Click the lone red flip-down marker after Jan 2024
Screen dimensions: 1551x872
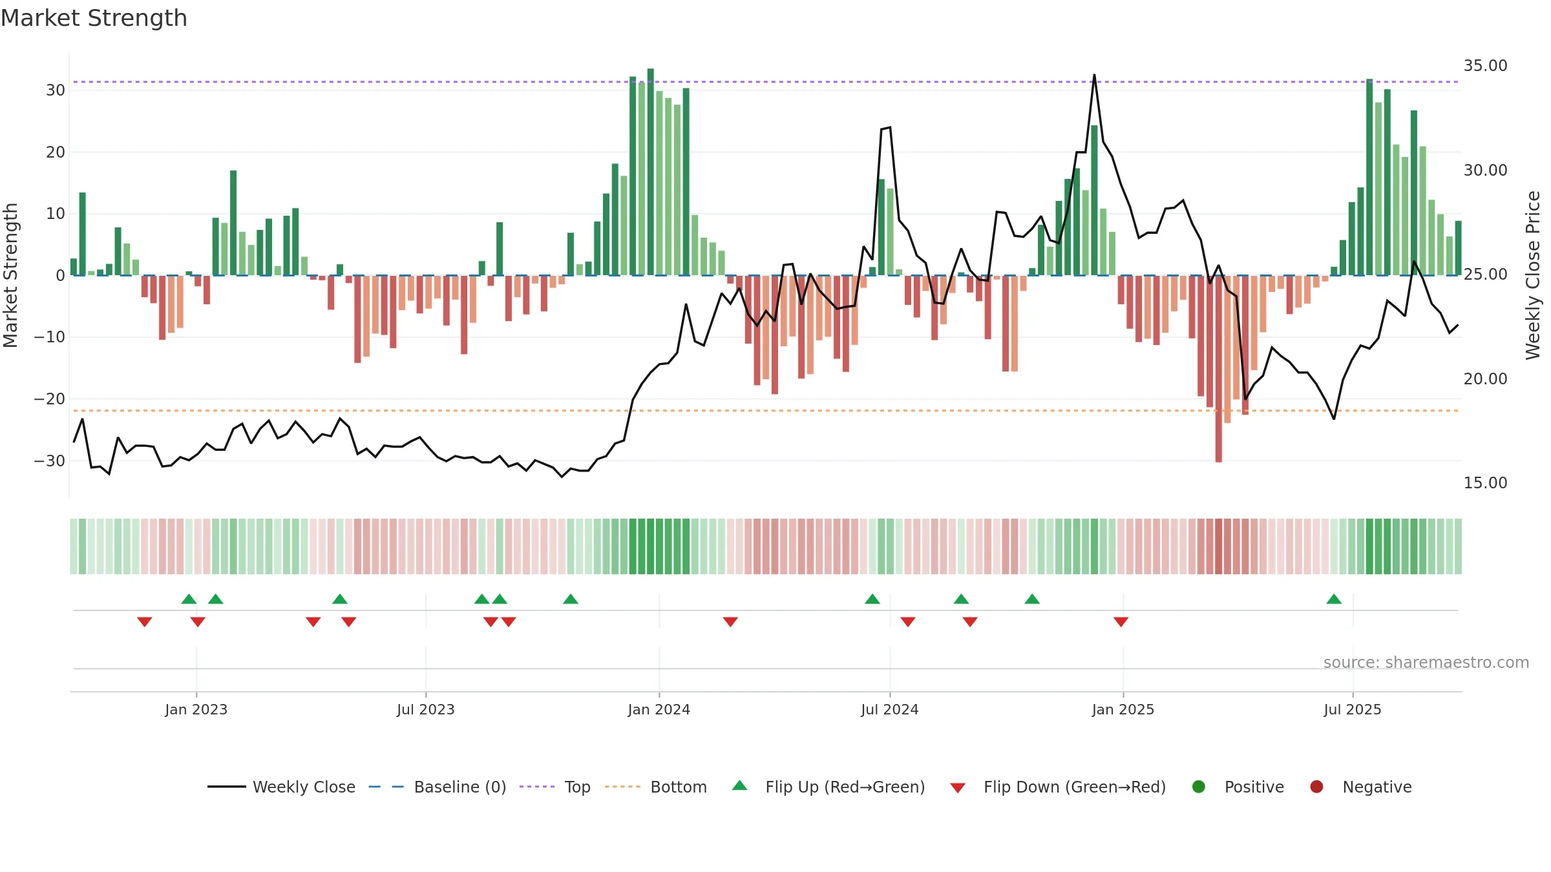click(730, 622)
